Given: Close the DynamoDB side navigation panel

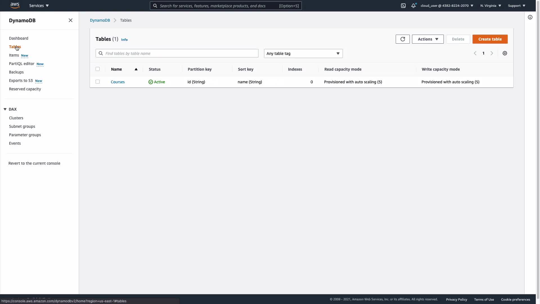Looking at the screenshot, I should pyautogui.click(x=70, y=20).
